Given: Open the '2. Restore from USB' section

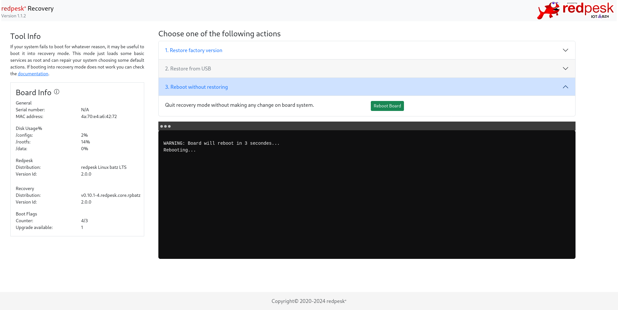Looking at the screenshot, I should pyautogui.click(x=367, y=68).
